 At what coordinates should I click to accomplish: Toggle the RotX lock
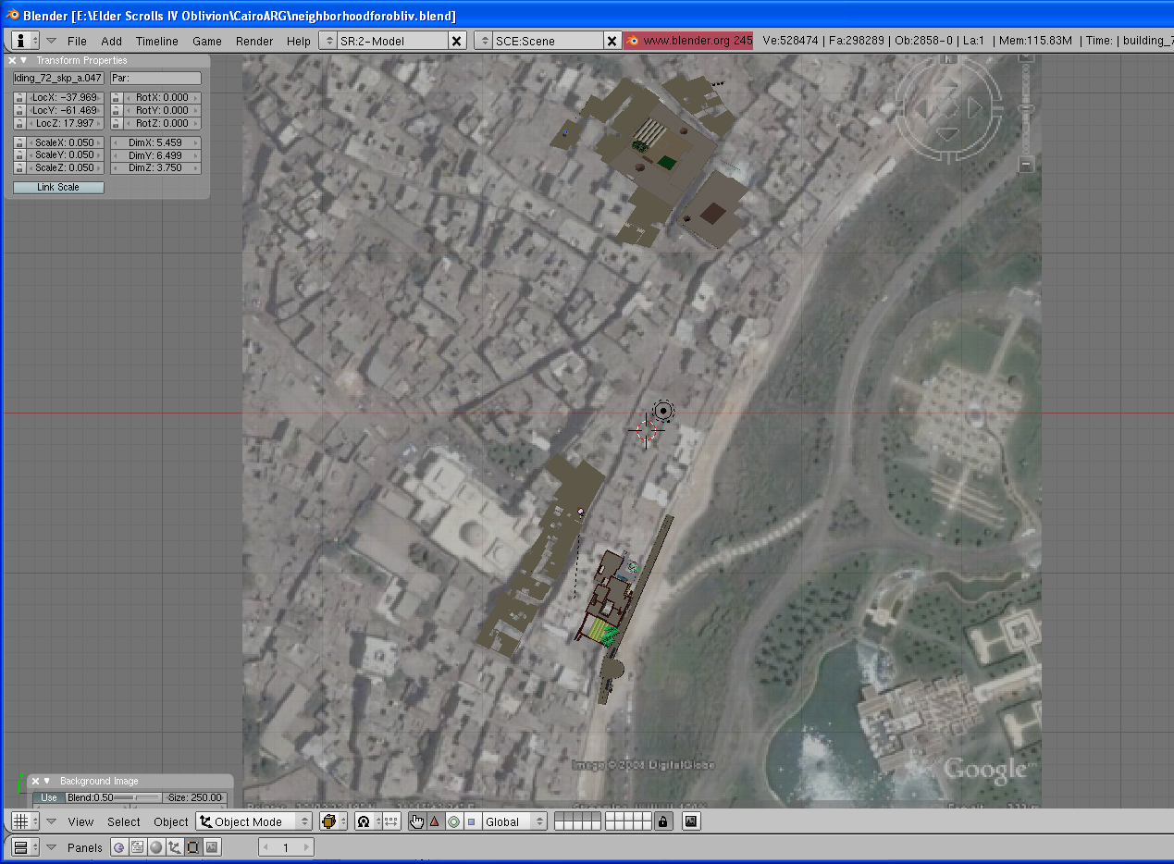[116, 97]
